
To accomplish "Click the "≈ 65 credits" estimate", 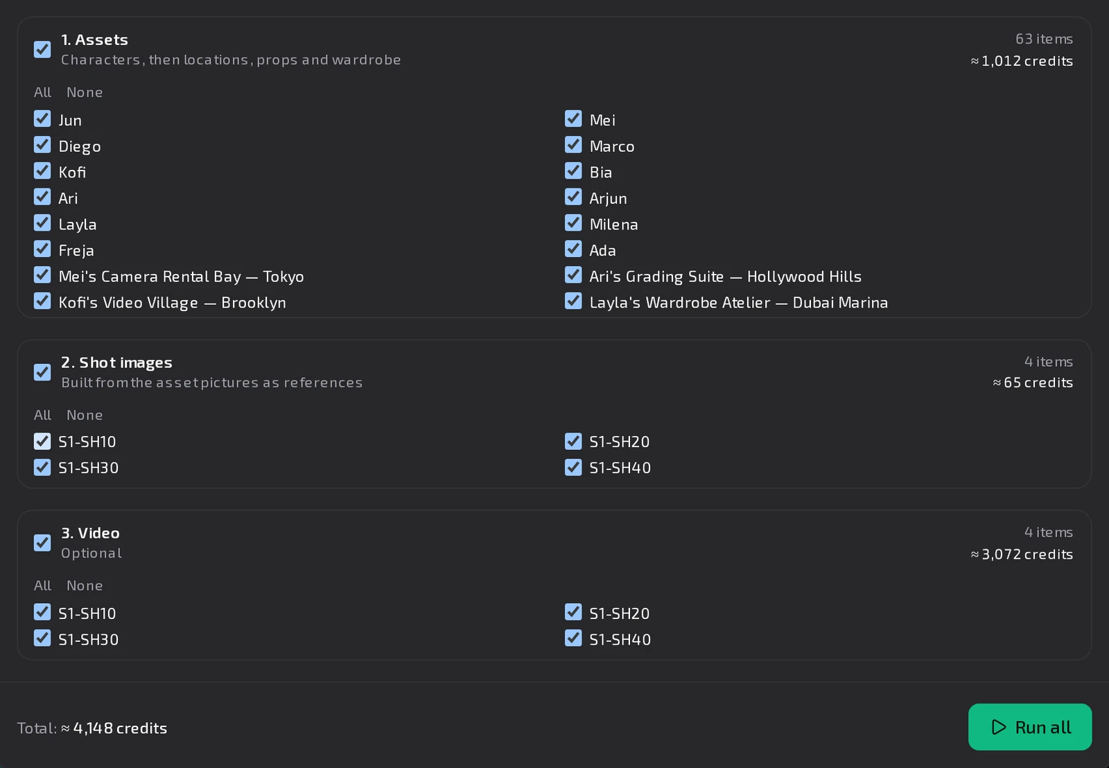I will (x=1033, y=383).
